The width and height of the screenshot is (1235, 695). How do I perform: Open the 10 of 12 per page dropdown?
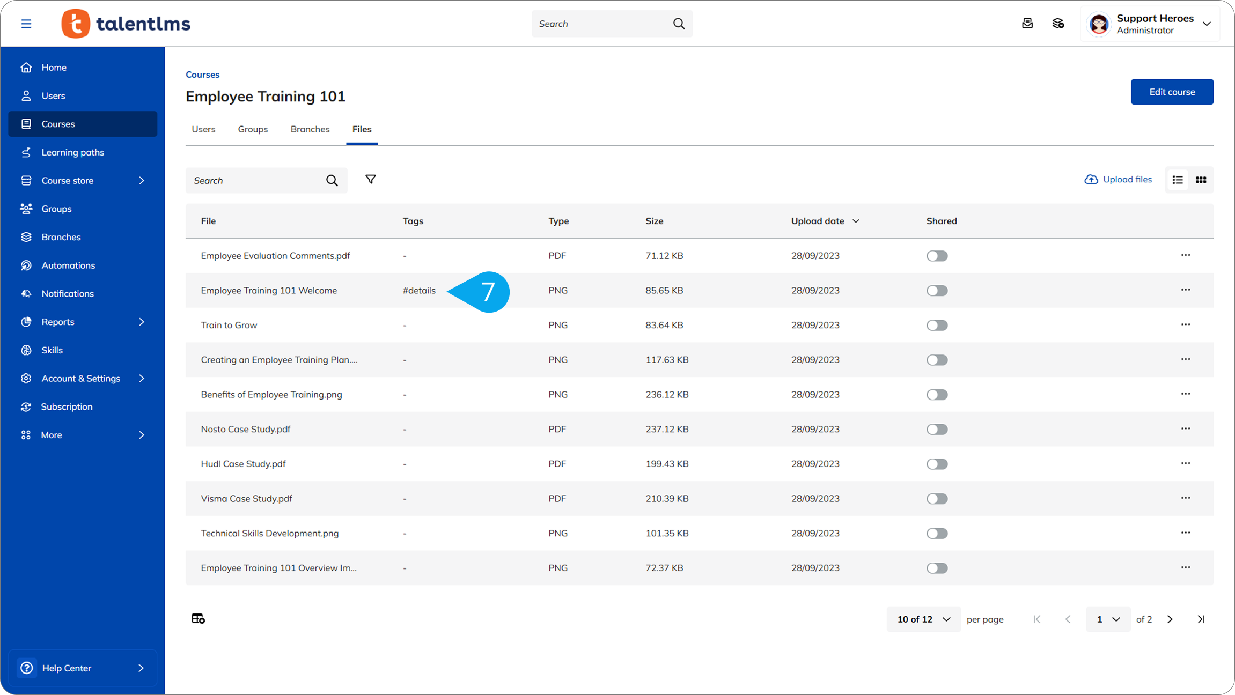click(x=923, y=619)
